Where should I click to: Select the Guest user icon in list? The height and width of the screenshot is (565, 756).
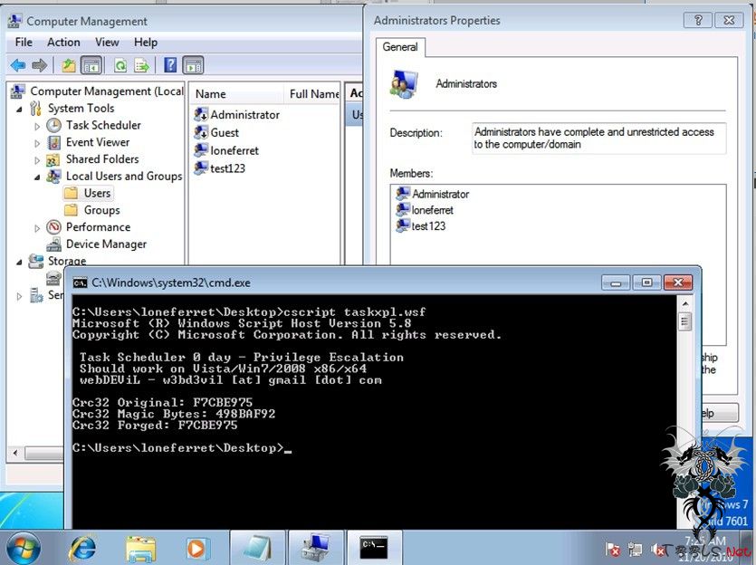click(x=201, y=132)
